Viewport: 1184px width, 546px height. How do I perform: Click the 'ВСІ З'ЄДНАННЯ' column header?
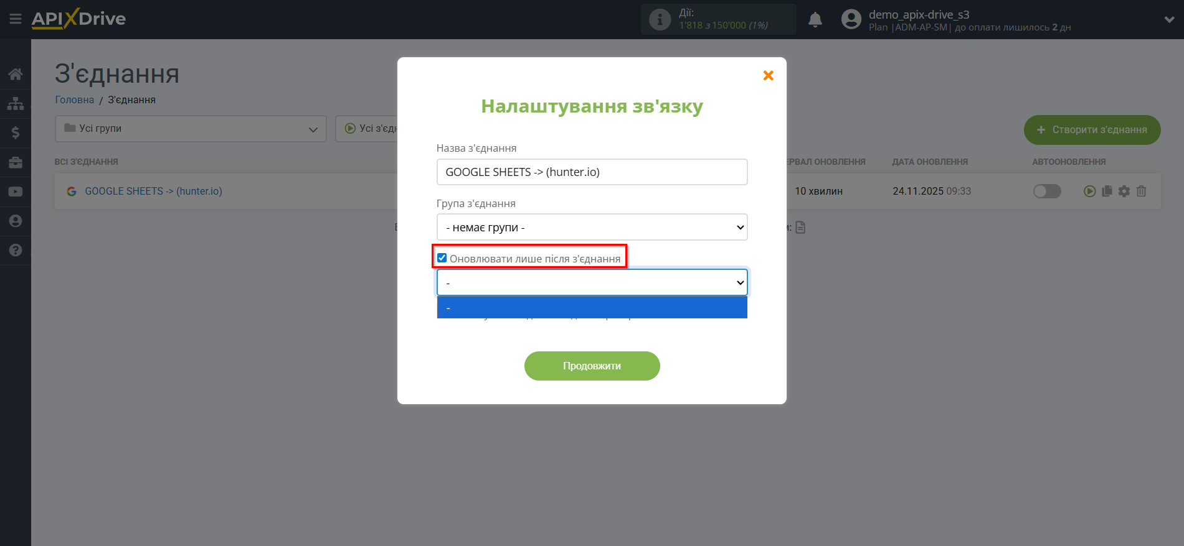pyautogui.click(x=86, y=162)
